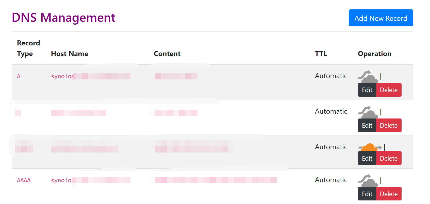Toggle grey proxy cloud for AAAA record
The image size is (430, 204).
tap(368, 180)
